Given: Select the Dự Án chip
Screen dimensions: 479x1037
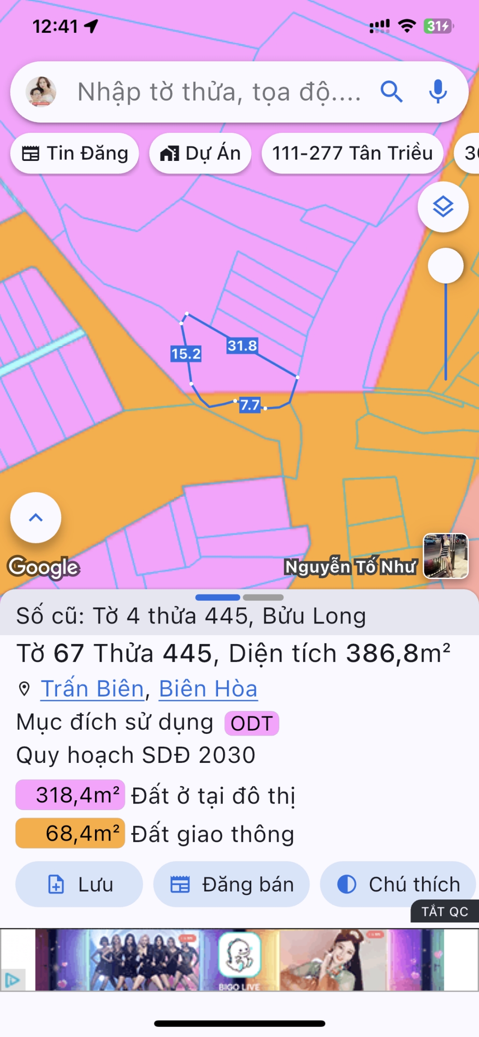Looking at the screenshot, I should (200, 153).
